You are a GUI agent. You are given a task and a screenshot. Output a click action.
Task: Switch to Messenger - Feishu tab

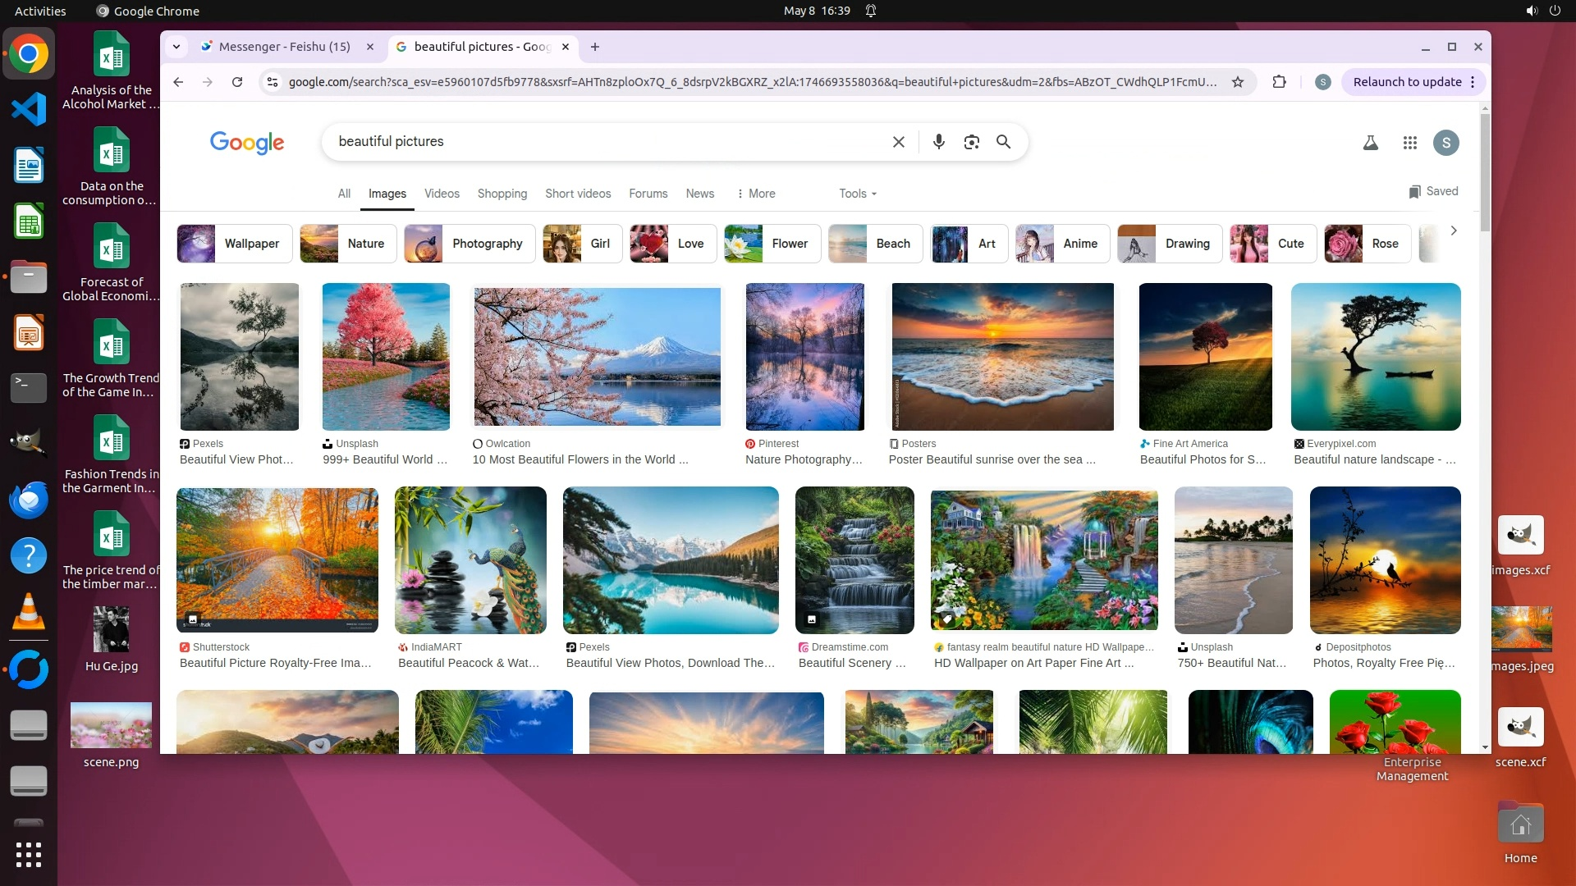(x=284, y=47)
